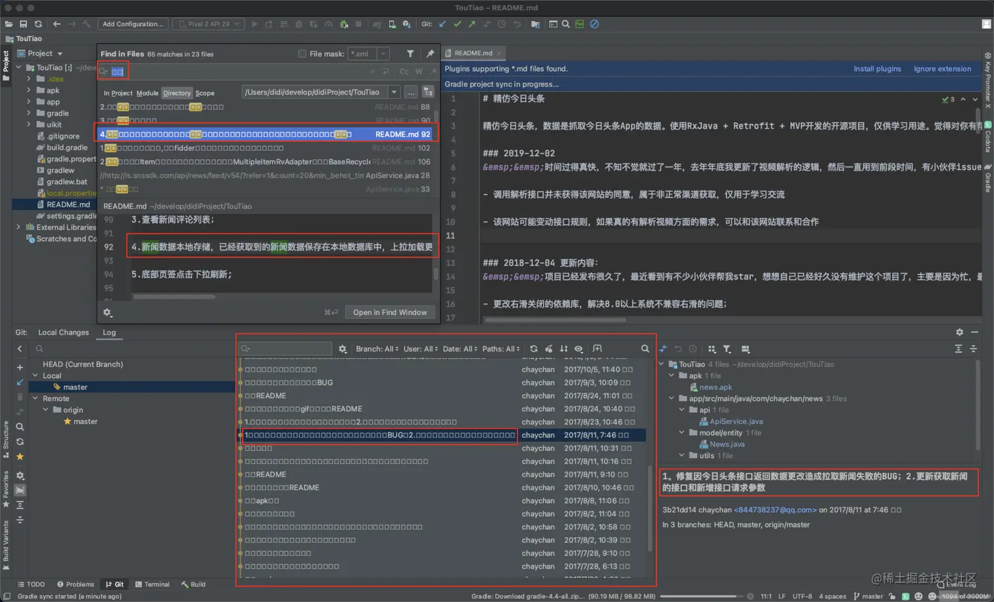Open the Pixel 2 API 29 device dropdown

[208, 24]
